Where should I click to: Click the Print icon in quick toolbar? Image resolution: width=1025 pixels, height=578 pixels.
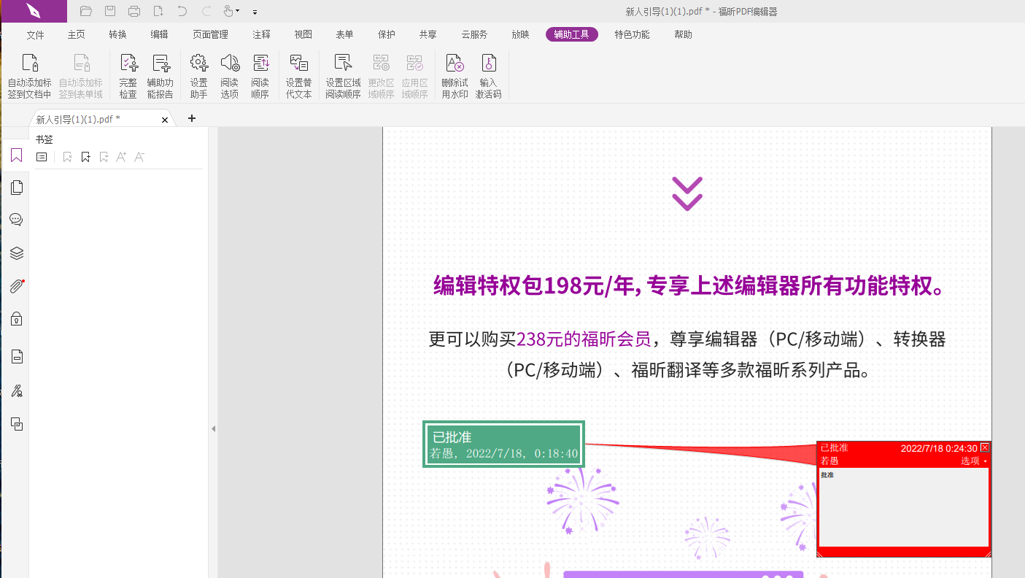coord(134,11)
